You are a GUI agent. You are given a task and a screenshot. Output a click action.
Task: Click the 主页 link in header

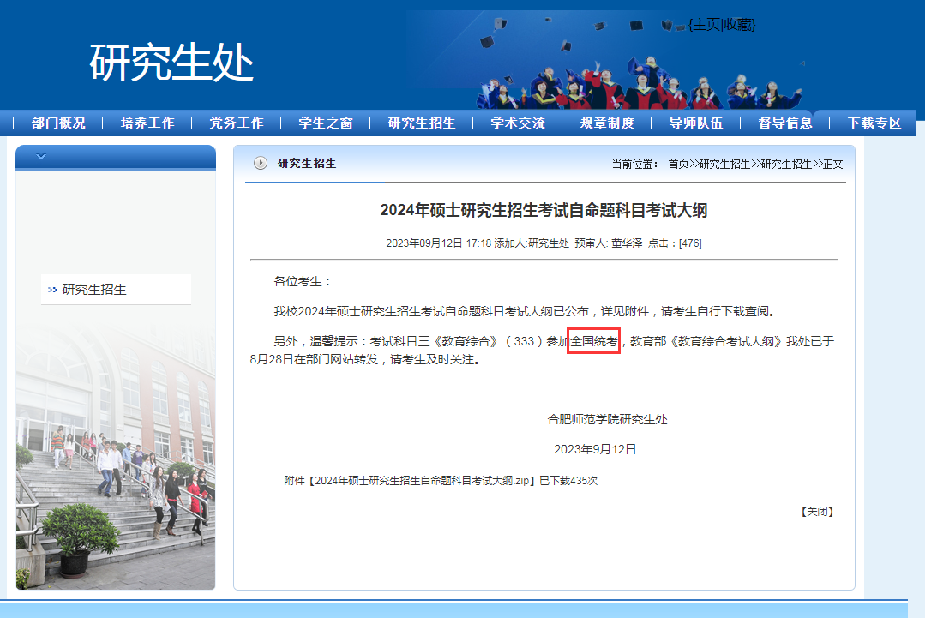[706, 25]
